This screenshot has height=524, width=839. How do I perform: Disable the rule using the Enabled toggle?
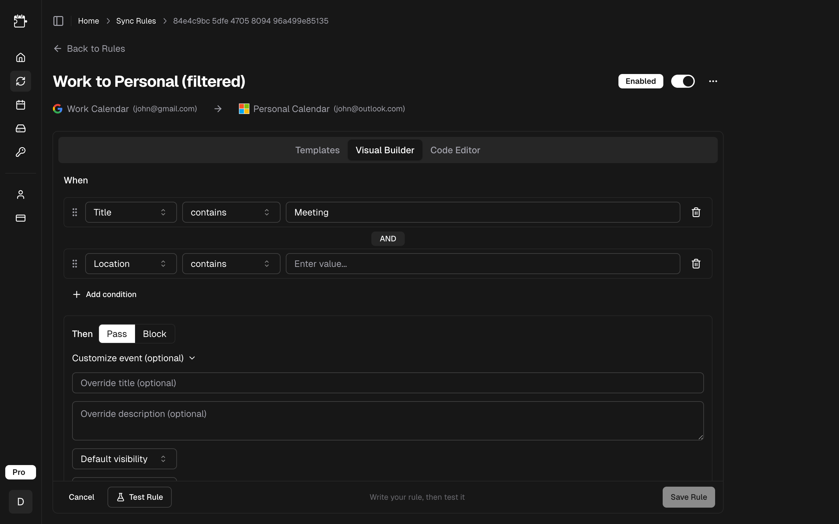click(683, 81)
